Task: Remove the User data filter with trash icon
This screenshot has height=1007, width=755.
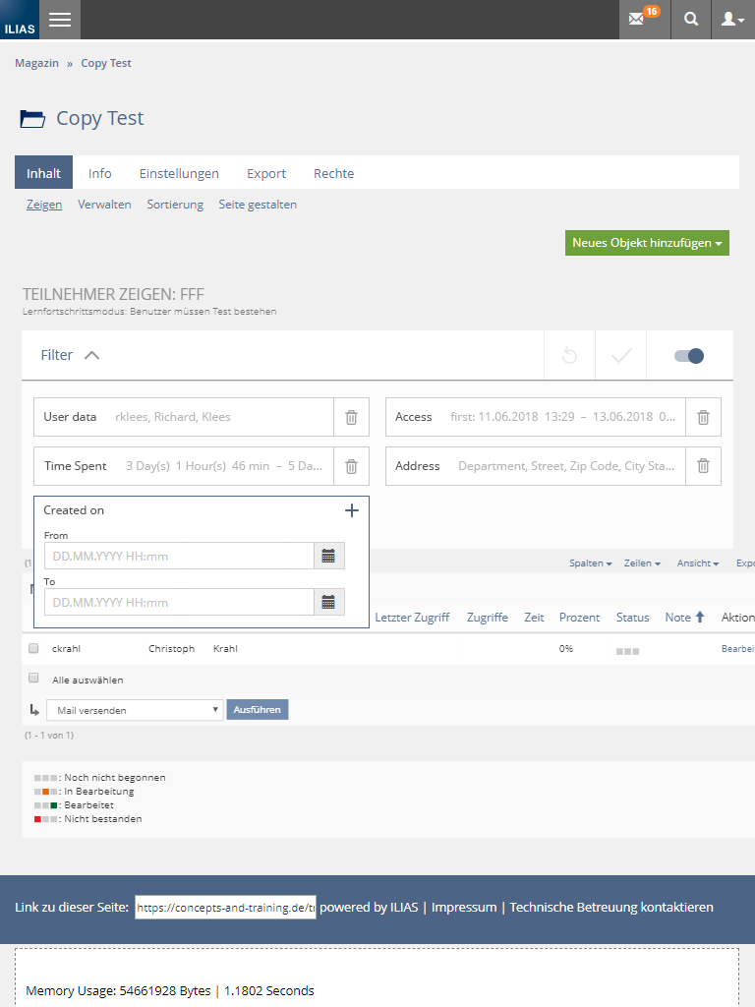Action: [x=351, y=417]
